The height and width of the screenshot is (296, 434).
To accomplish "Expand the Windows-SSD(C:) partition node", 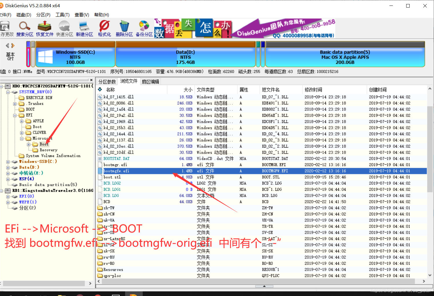I will click(8, 161).
